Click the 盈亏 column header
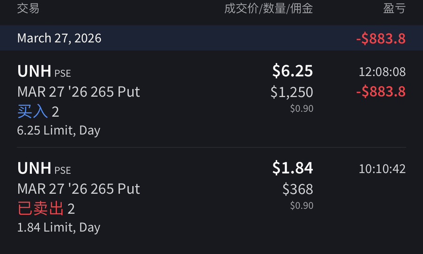 [394, 8]
